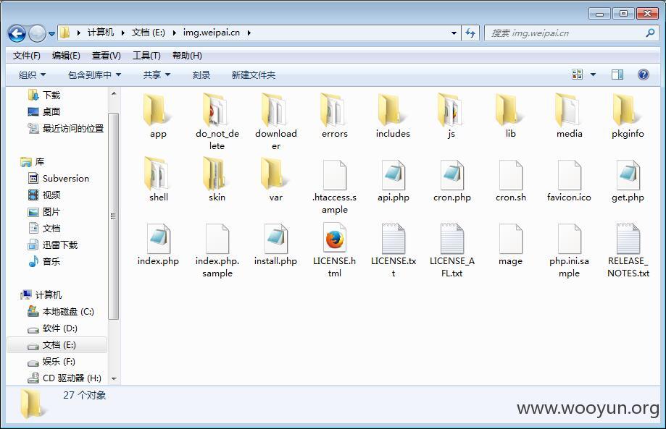Select 娱乐 (F:) drive

pyautogui.click(x=51, y=361)
